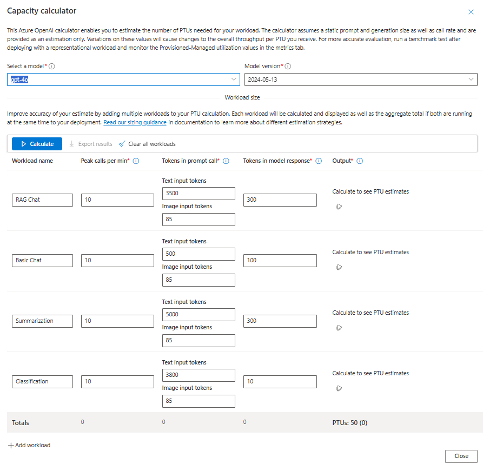Select Basic Chat text input tokens field
Image resolution: width=483 pixels, height=471 pixels.
[x=199, y=254]
